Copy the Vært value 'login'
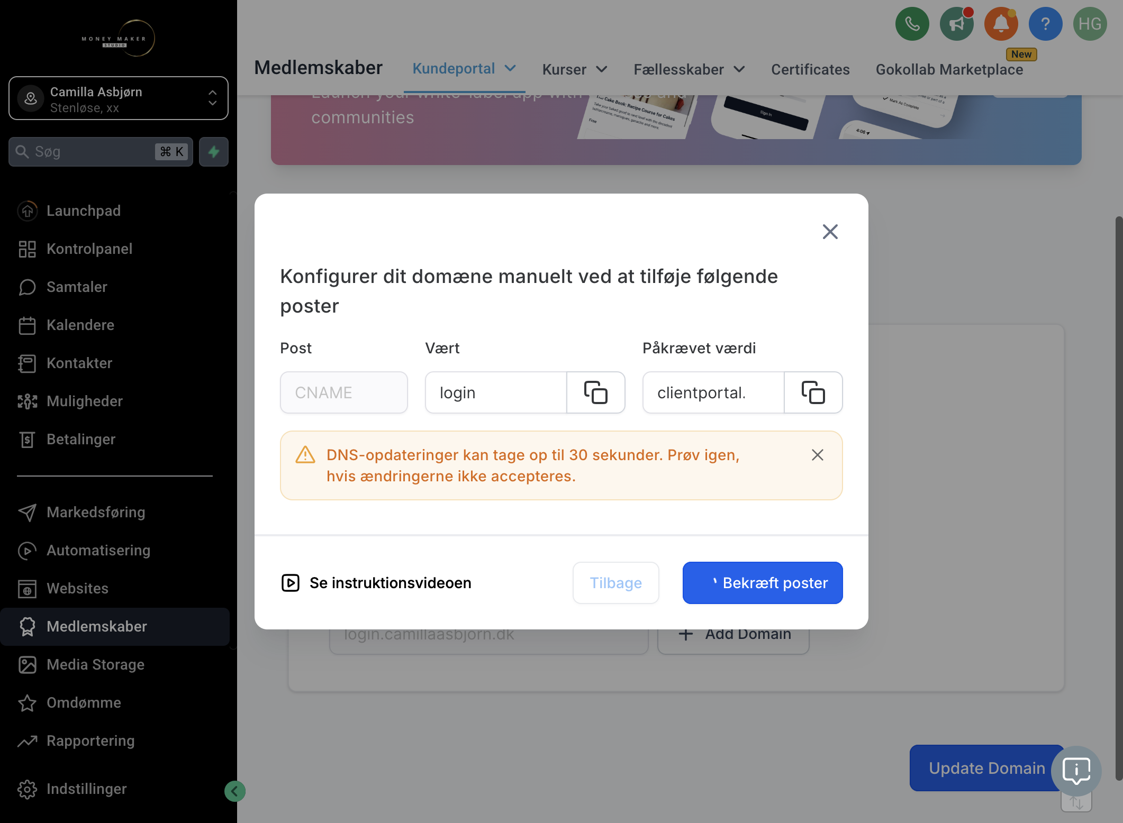1123x823 pixels. point(595,392)
